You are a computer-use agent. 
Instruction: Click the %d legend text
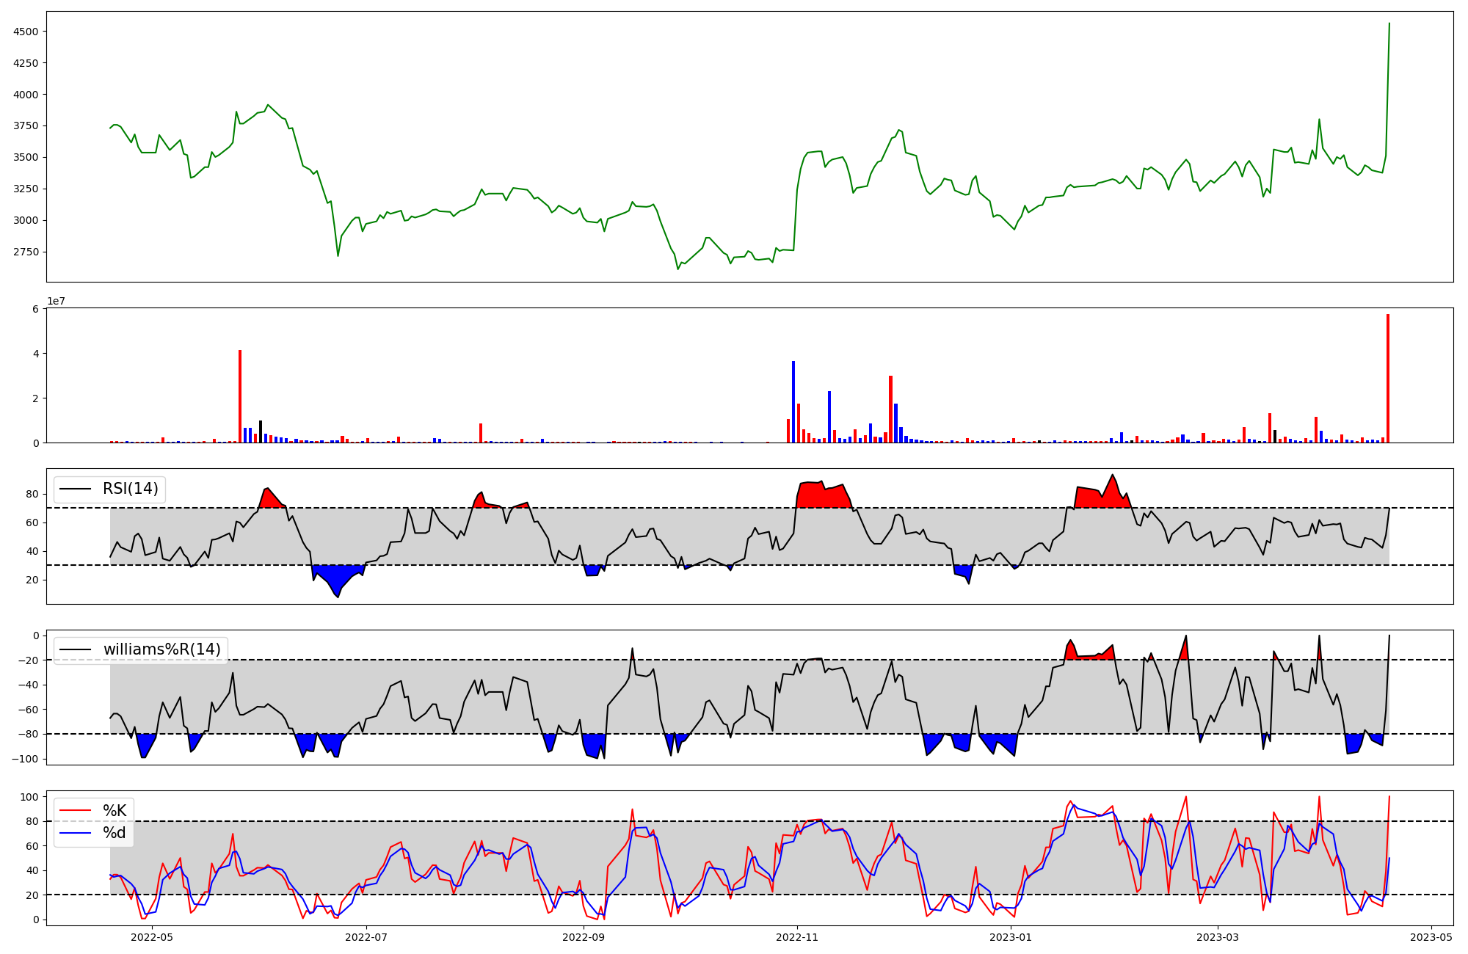(x=115, y=833)
